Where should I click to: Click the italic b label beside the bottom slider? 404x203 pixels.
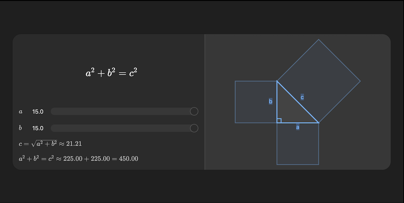(x=20, y=128)
